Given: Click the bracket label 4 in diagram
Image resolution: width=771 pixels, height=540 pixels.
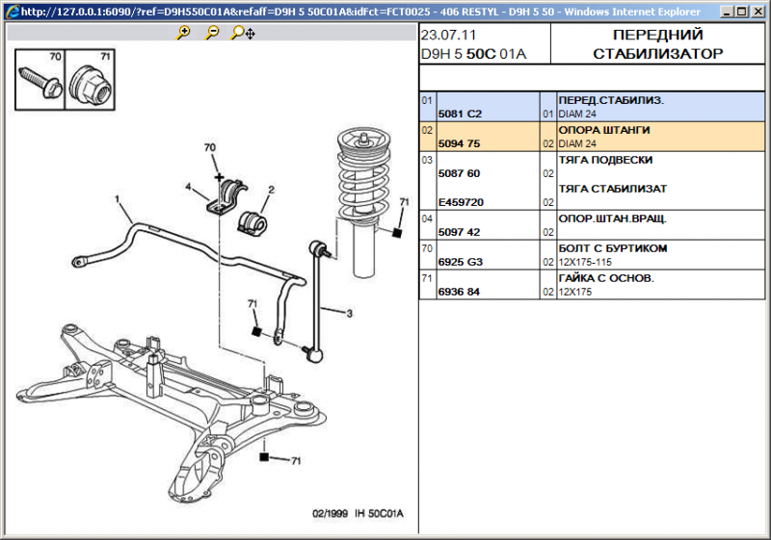Looking at the screenshot, I should click(189, 187).
